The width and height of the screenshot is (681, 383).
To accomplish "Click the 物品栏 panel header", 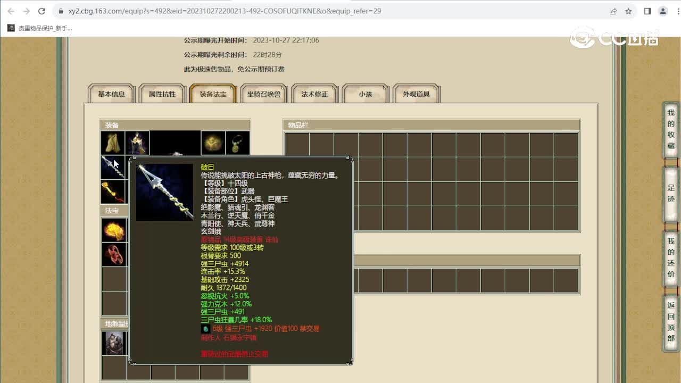I will 431,126.
